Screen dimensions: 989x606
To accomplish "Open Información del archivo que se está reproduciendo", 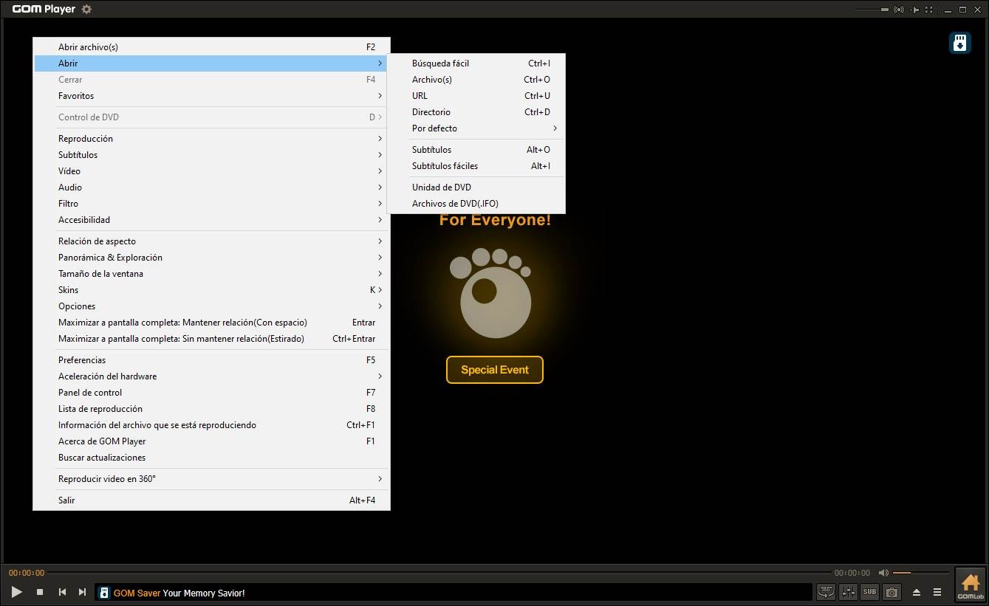I will [x=211, y=425].
